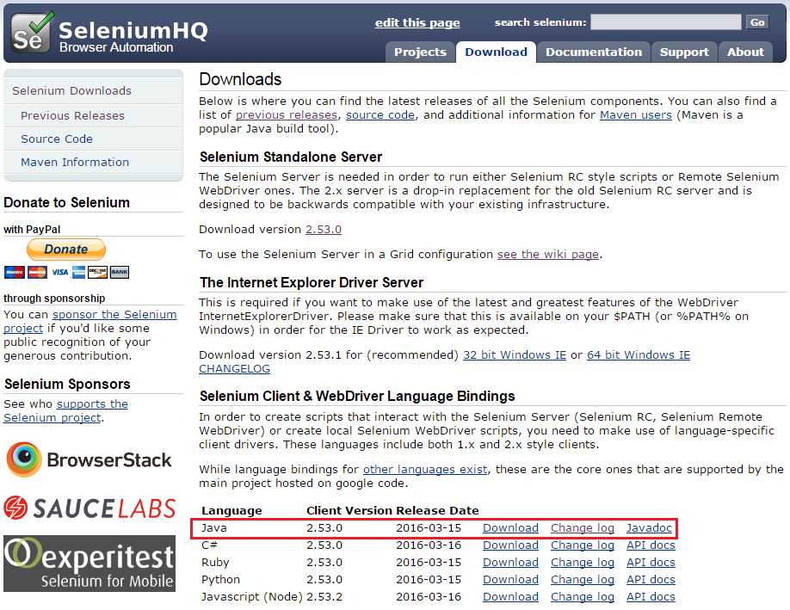Click the Visa card icon

pyautogui.click(x=60, y=273)
